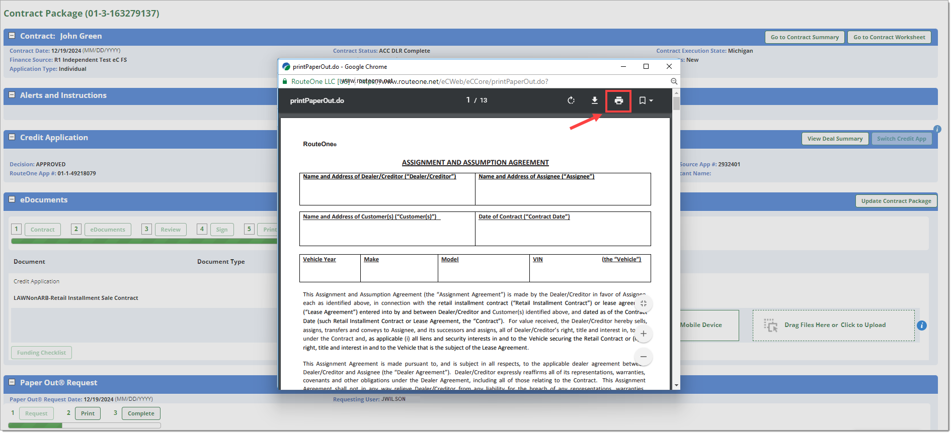Collapse the Credit Application section
Viewport: 952px width, 434px height.
(12, 137)
